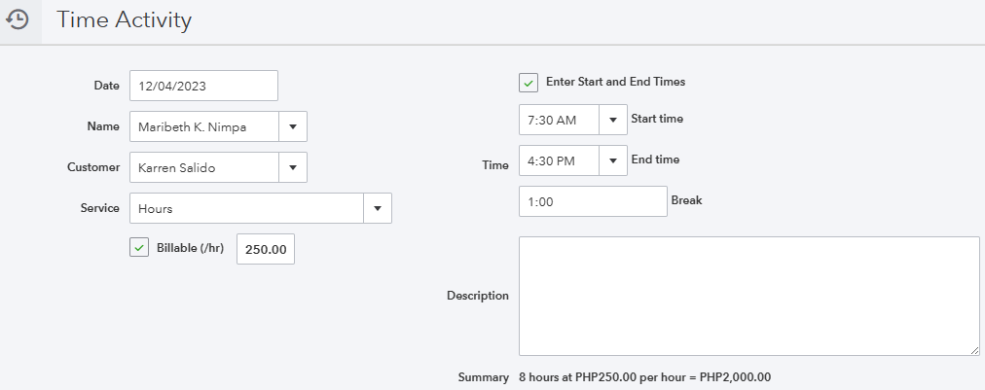Open the Customer dropdown arrow

pos(293,167)
